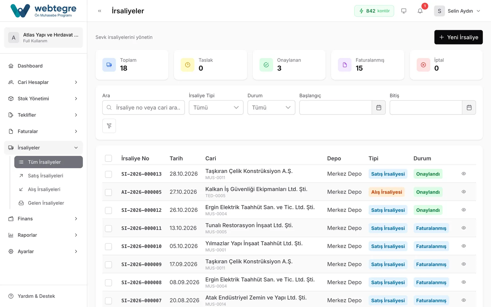The width and height of the screenshot is (491, 307).
Task: Select checkbox for SI-2026-000010 row
Action: pos(108,247)
